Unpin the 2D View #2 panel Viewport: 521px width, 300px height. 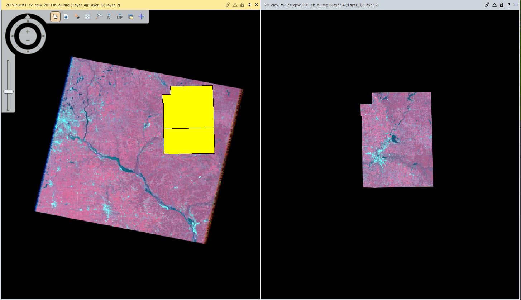508,5
